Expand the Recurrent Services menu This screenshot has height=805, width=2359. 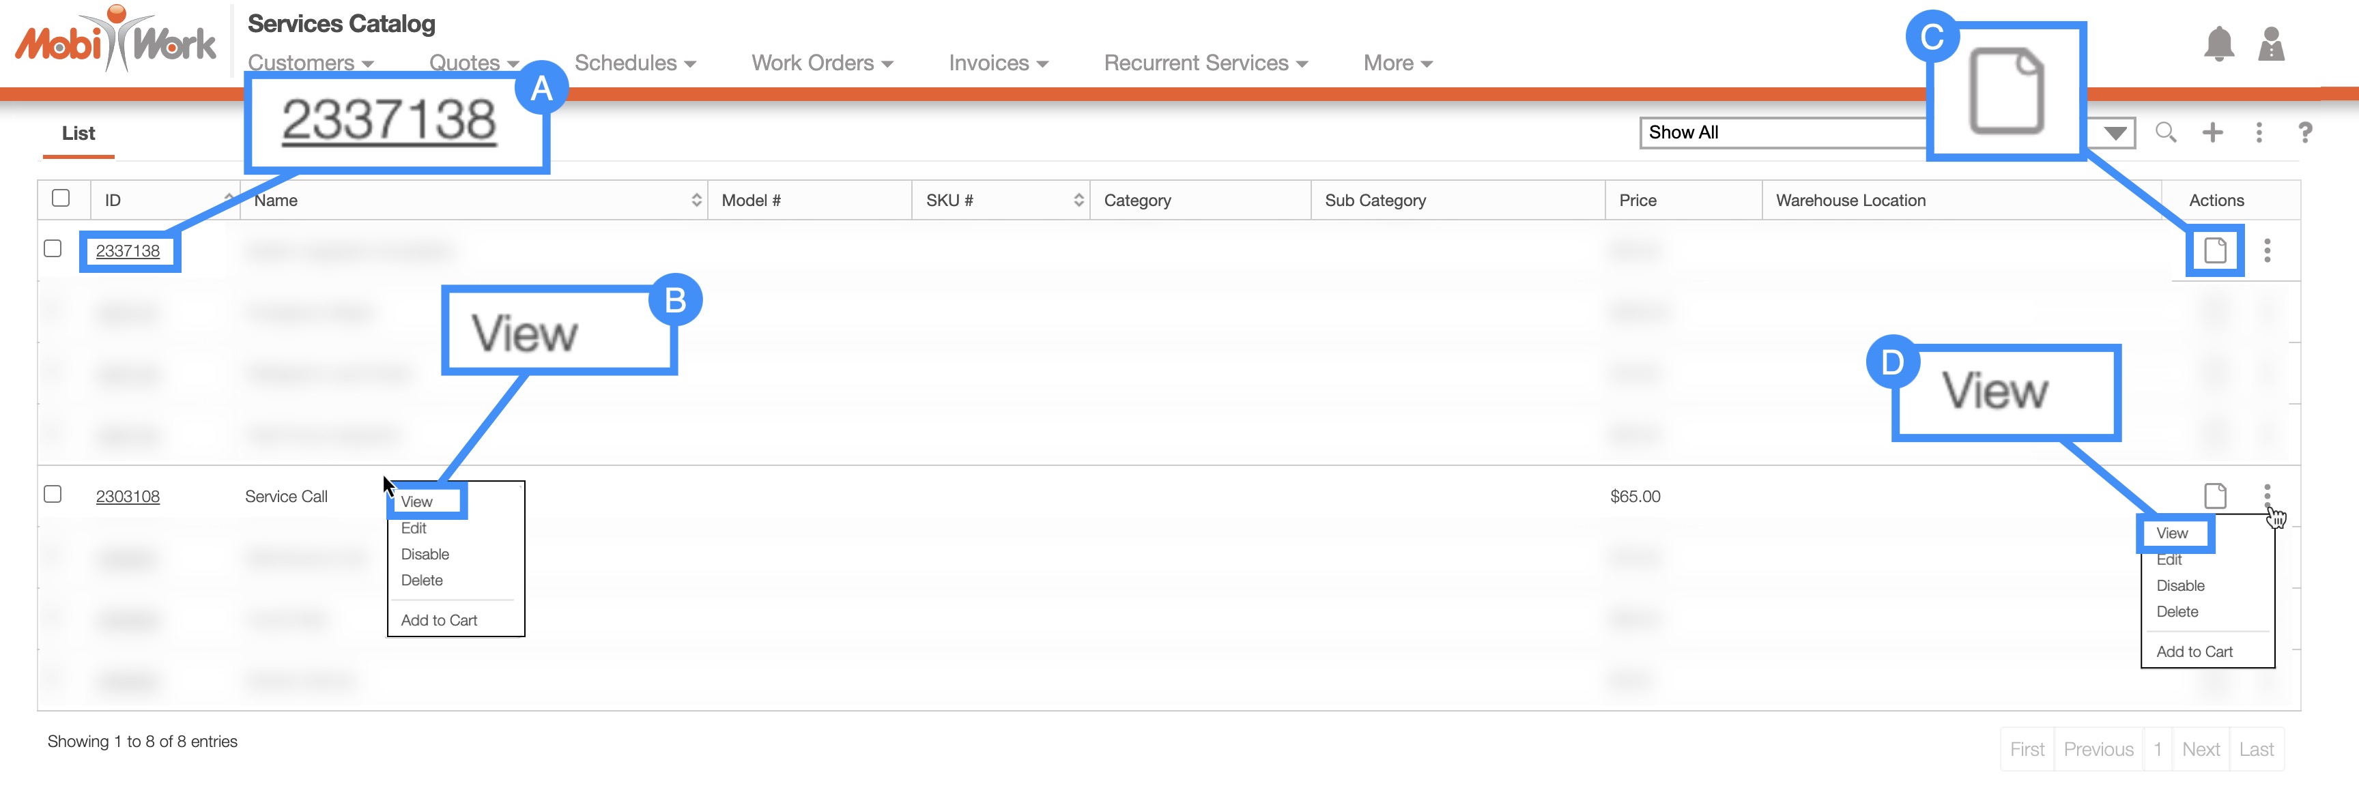[x=1205, y=63]
